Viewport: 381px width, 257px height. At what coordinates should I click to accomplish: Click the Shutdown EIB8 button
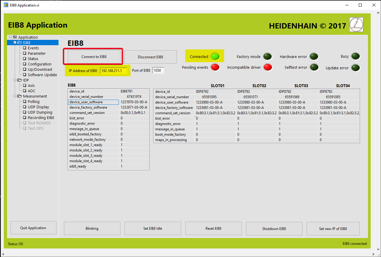click(274, 229)
